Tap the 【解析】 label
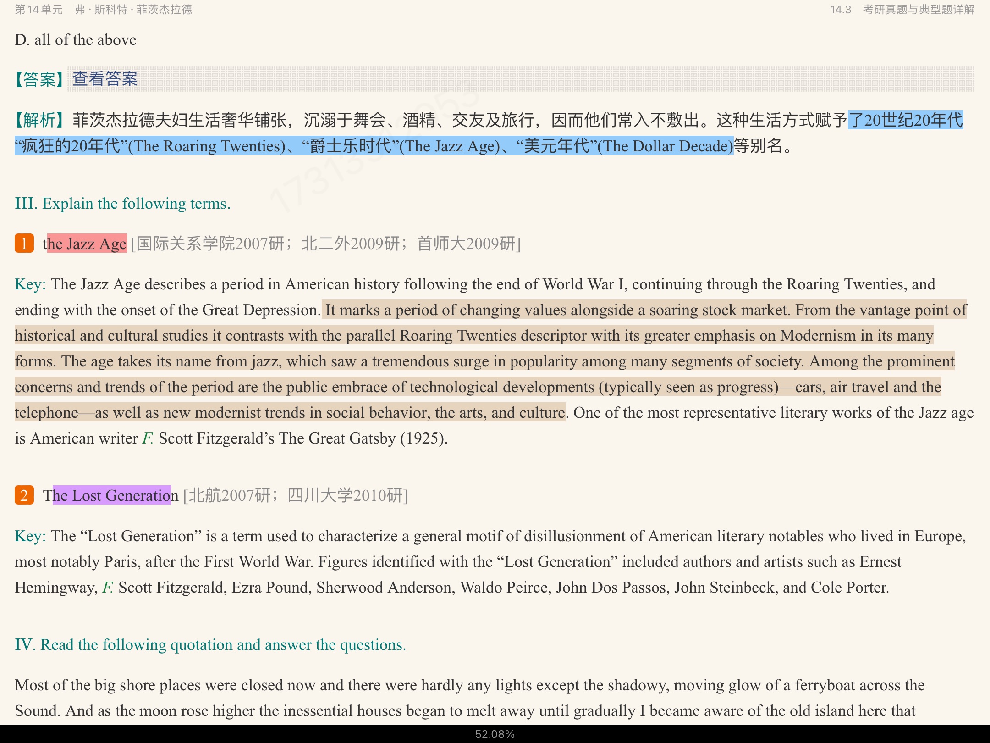This screenshot has height=743, width=990. coord(39,120)
